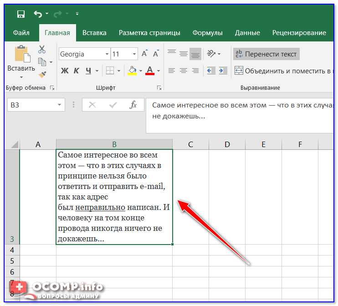This screenshot has height=306, width=338.
Task: Toggle italic with the К button
Action: pyautogui.click(x=76, y=71)
